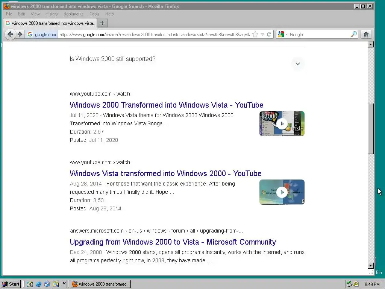
Task: Click the vertical scrollbar thumb
Action: (x=371, y=129)
